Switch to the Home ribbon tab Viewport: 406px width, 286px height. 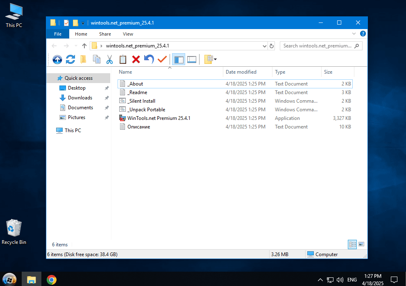81,34
